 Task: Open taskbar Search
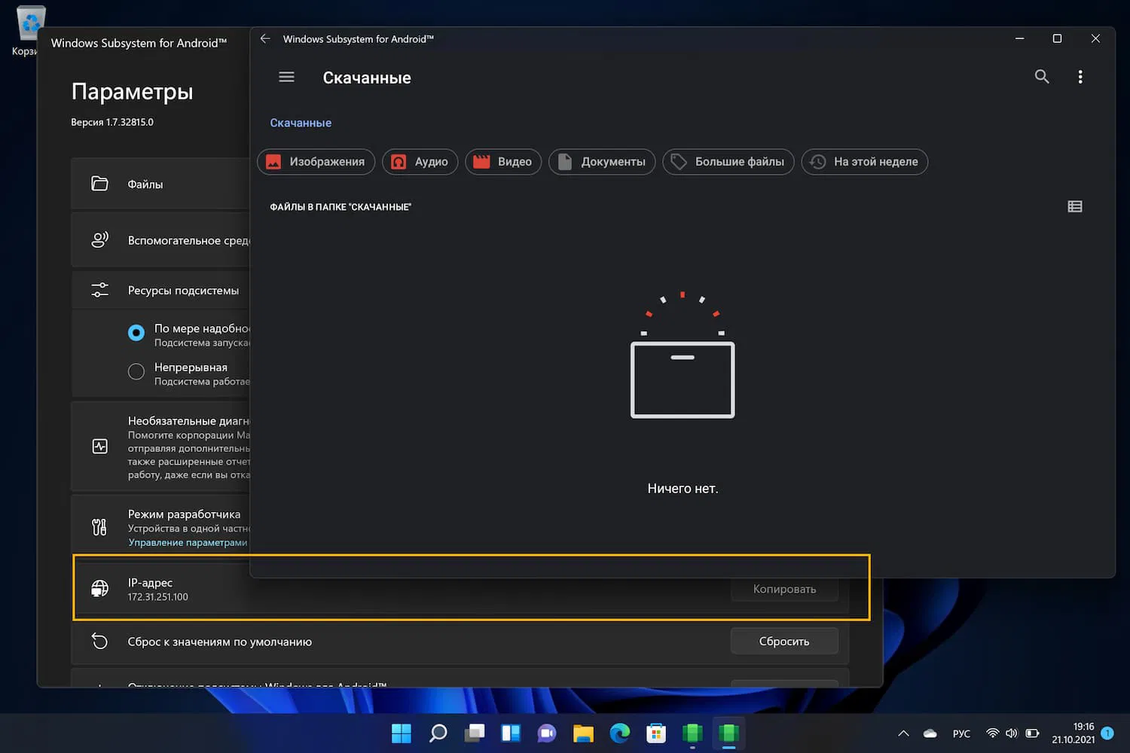(438, 733)
